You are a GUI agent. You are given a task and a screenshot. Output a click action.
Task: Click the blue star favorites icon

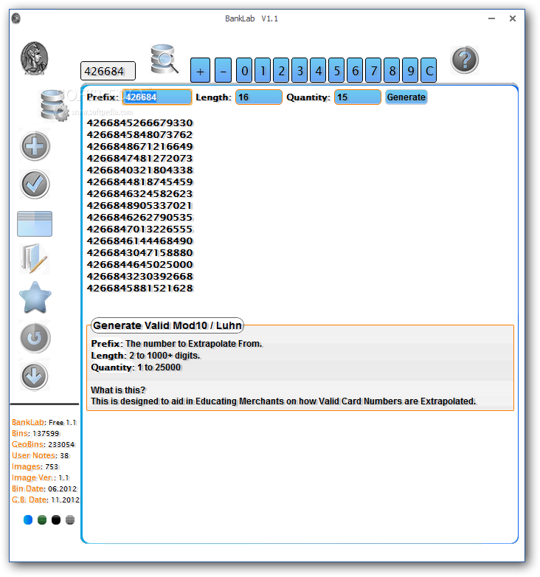click(35, 297)
